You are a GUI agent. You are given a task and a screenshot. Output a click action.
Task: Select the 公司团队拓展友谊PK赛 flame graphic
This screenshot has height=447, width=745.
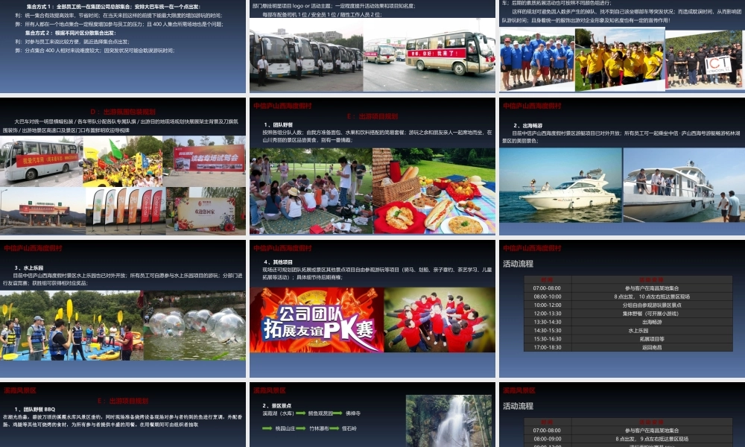(317, 320)
